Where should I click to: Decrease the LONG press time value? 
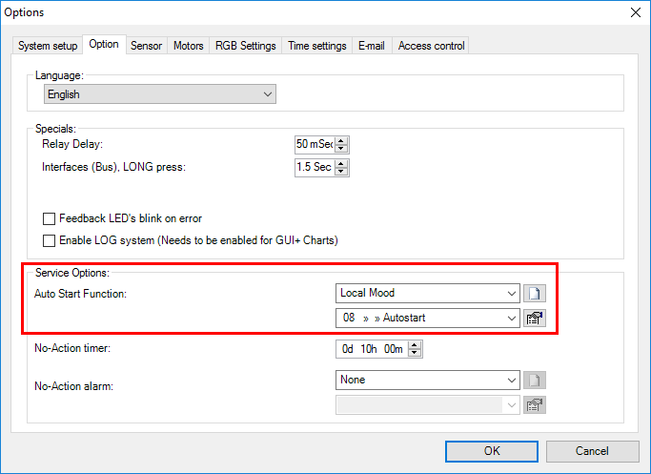342,173
